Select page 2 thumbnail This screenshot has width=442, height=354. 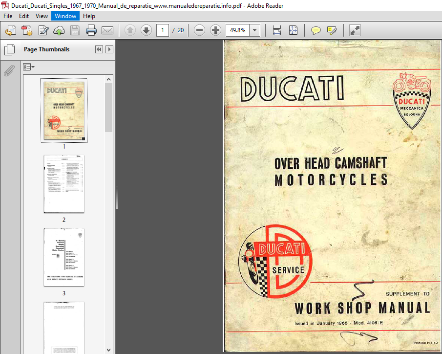64,183
